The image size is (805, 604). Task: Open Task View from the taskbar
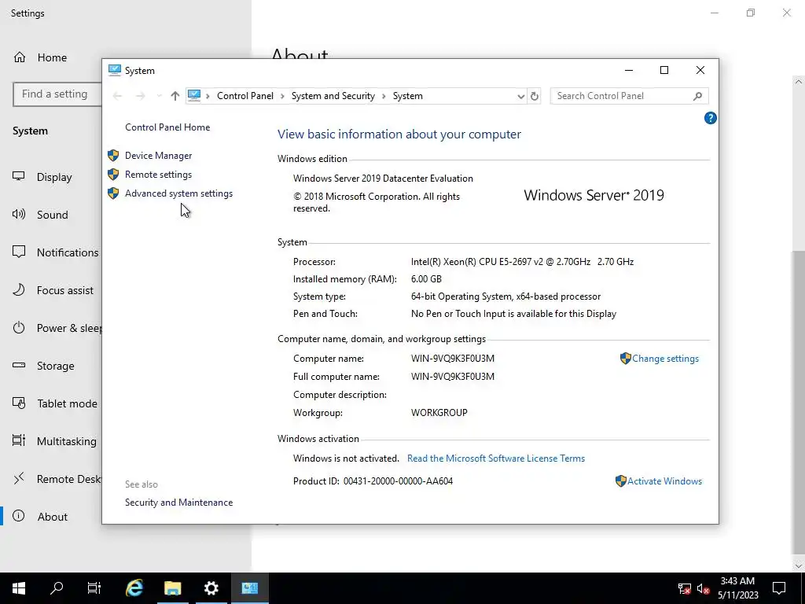pos(94,588)
